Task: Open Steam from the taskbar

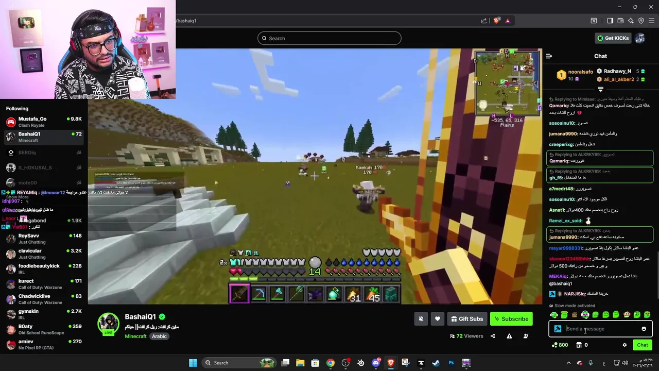Action: (x=436, y=363)
